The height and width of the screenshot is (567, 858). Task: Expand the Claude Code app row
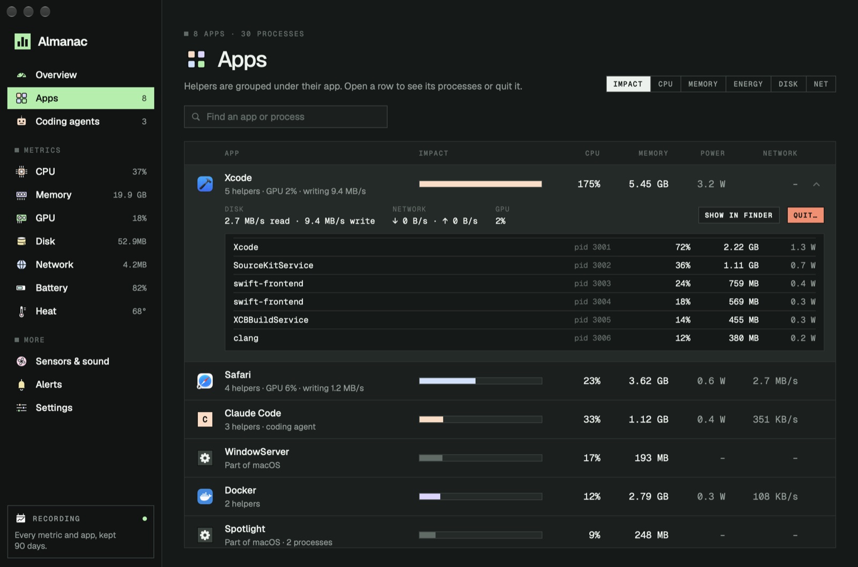[x=509, y=419]
